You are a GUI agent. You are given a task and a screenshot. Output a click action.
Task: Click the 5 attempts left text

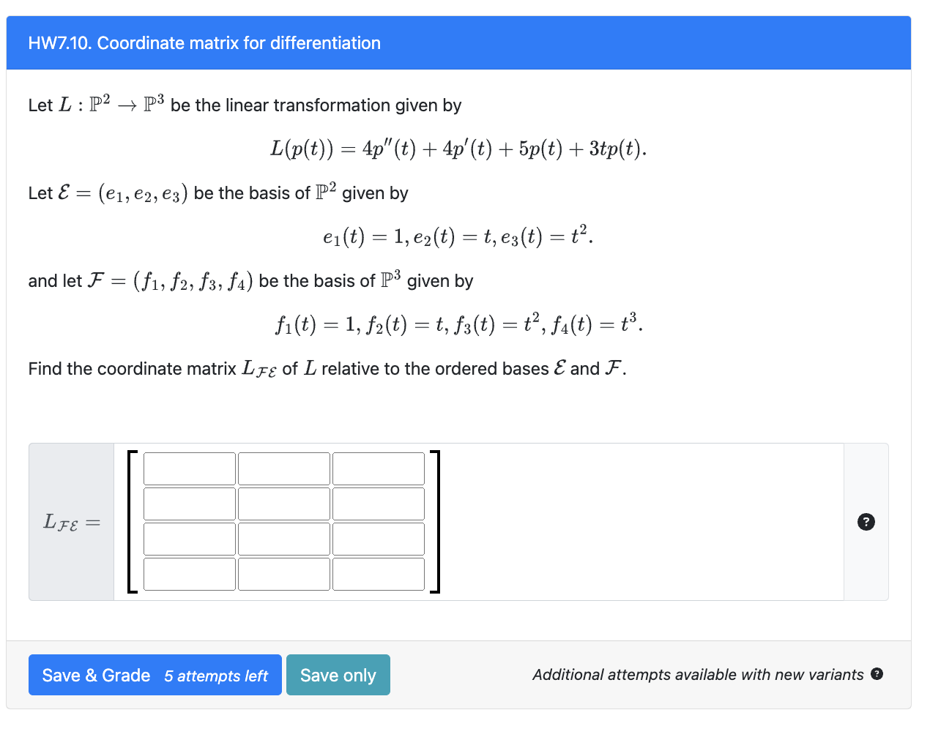point(215,676)
